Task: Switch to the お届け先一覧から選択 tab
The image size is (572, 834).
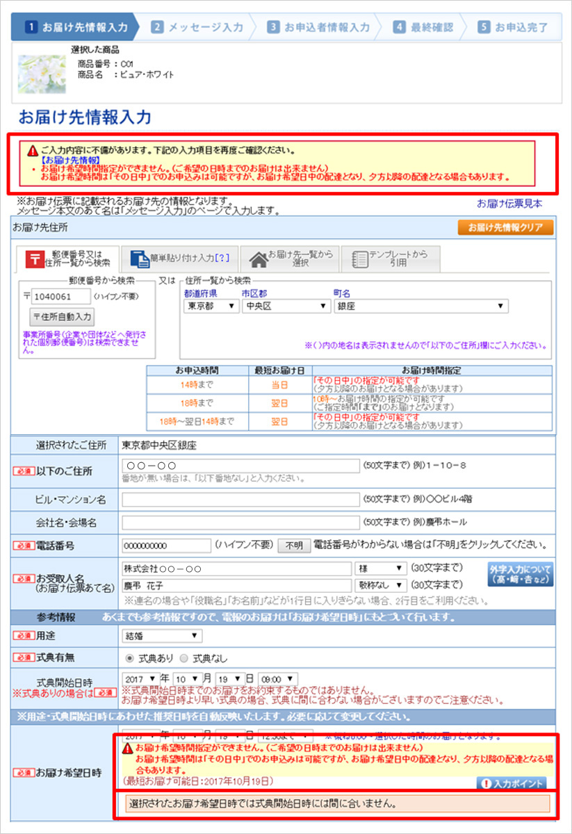Action: 291,259
